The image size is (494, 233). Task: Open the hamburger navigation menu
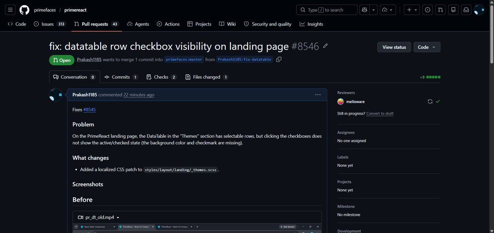(x=11, y=9)
